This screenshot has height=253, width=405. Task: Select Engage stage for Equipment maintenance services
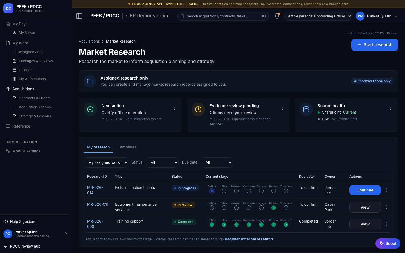[x=261, y=208]
